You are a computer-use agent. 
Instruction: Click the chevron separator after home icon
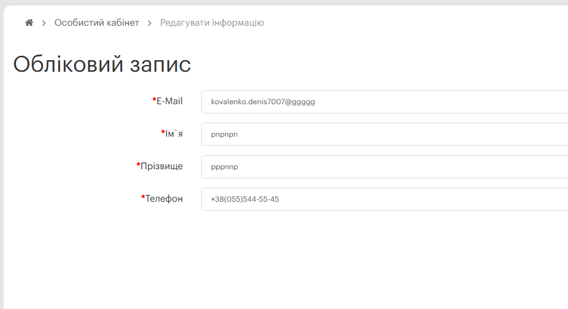click(x=44, y=23)
